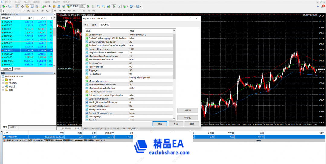Click the 加载(L) button

[188, 110]
